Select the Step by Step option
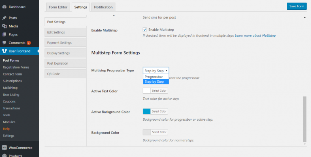This screenshot has width=311, height=157. pos(156,82)
